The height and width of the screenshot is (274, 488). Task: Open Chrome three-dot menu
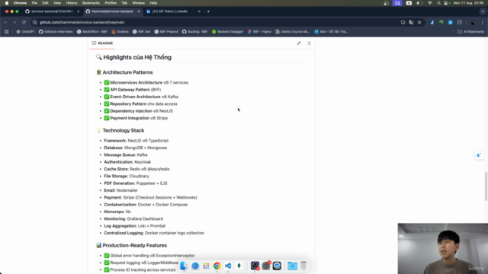click(483, 22)
